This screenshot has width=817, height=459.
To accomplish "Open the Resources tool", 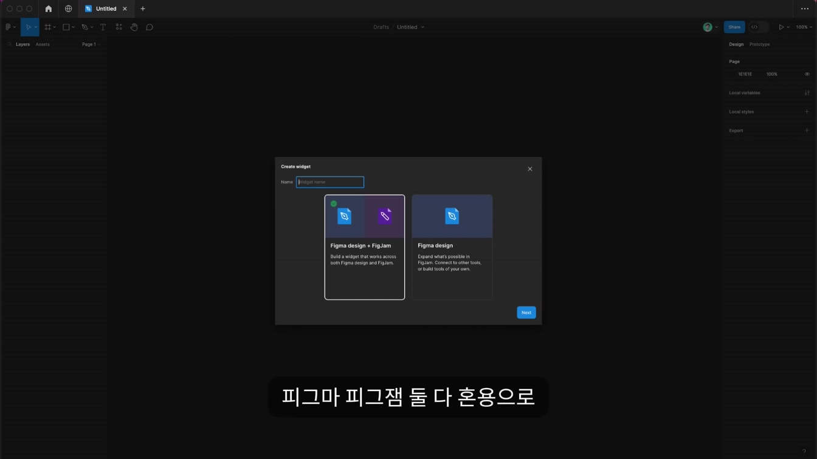I will [x=119, y=27].
